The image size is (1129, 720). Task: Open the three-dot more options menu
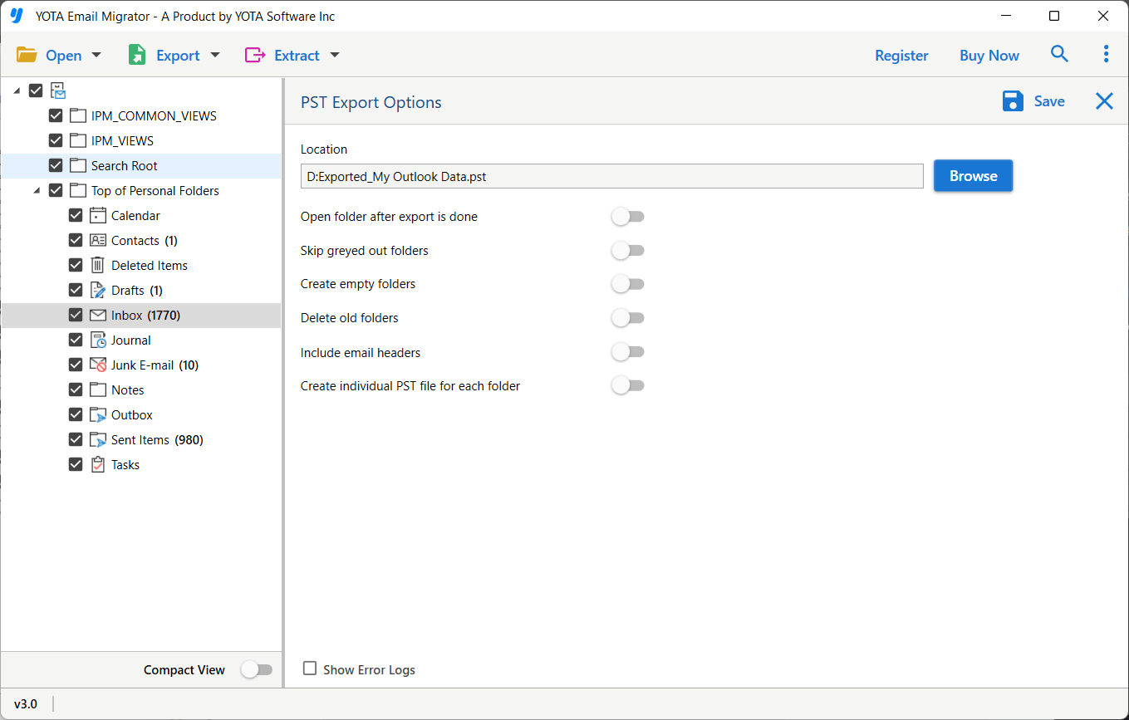[1106, 54]
